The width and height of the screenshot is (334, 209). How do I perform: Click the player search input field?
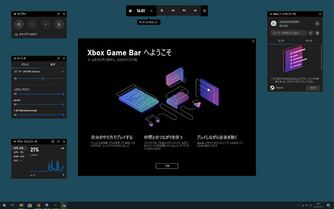point(288,33)
